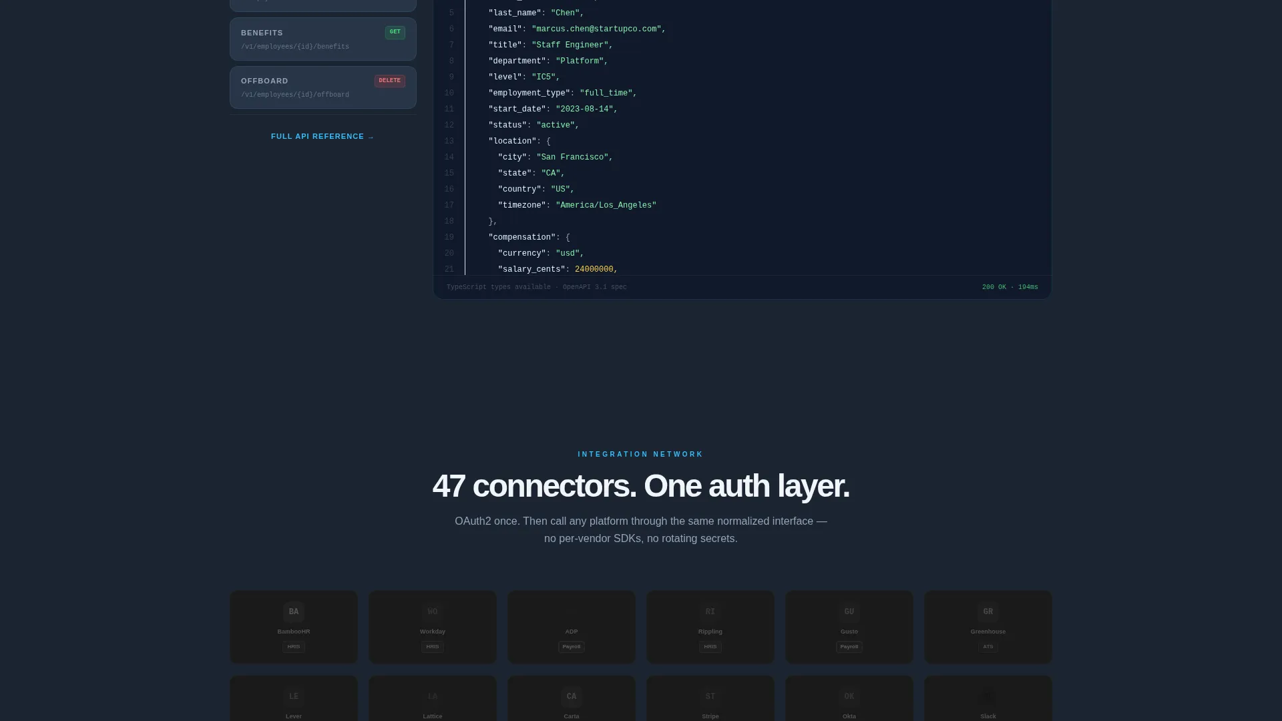This screenshot has width=1282, height=721.
Task: Open the ADP connector card
Action: (572, 627)
